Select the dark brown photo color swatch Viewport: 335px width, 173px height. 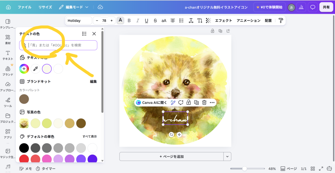tap(81, 123)
